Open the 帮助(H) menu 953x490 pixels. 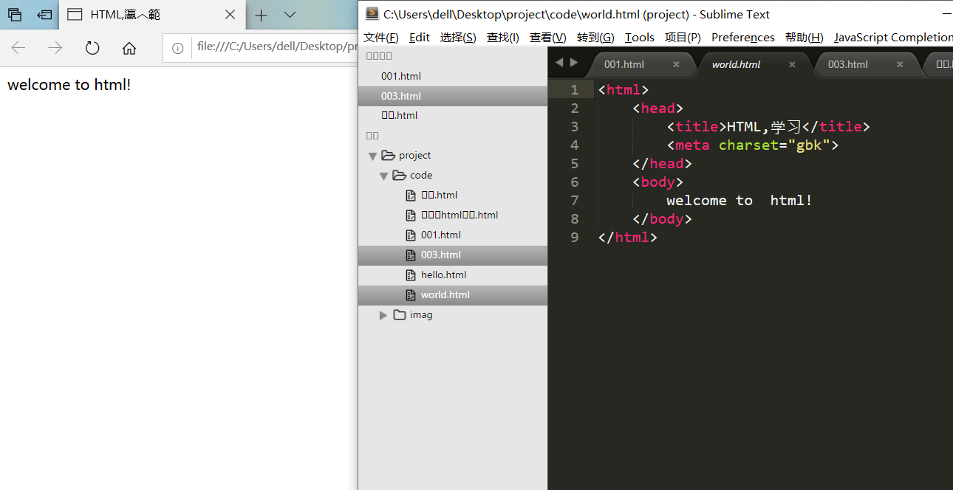805,38
